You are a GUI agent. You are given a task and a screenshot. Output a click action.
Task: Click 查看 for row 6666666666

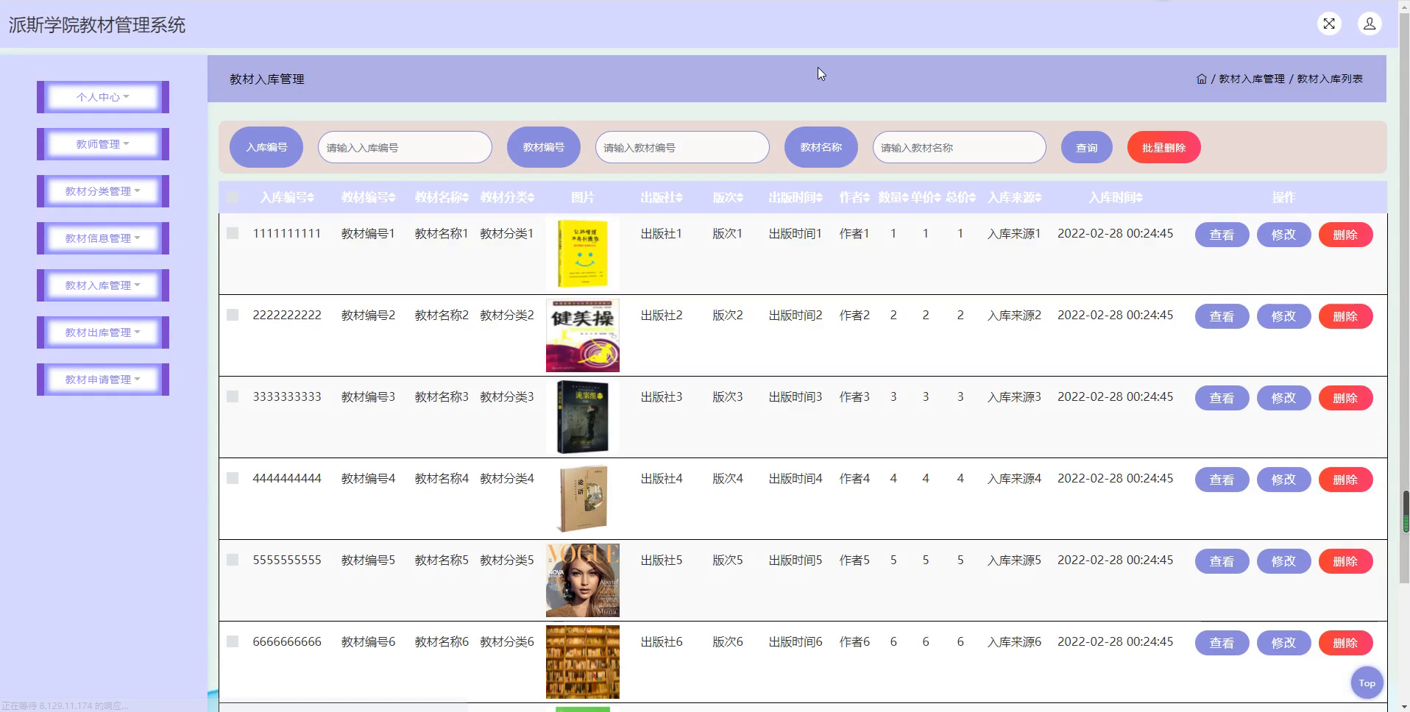tap(1222, 643)
